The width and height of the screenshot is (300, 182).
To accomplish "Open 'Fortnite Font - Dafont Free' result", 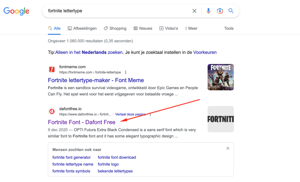I will click(x=81, y=122).
